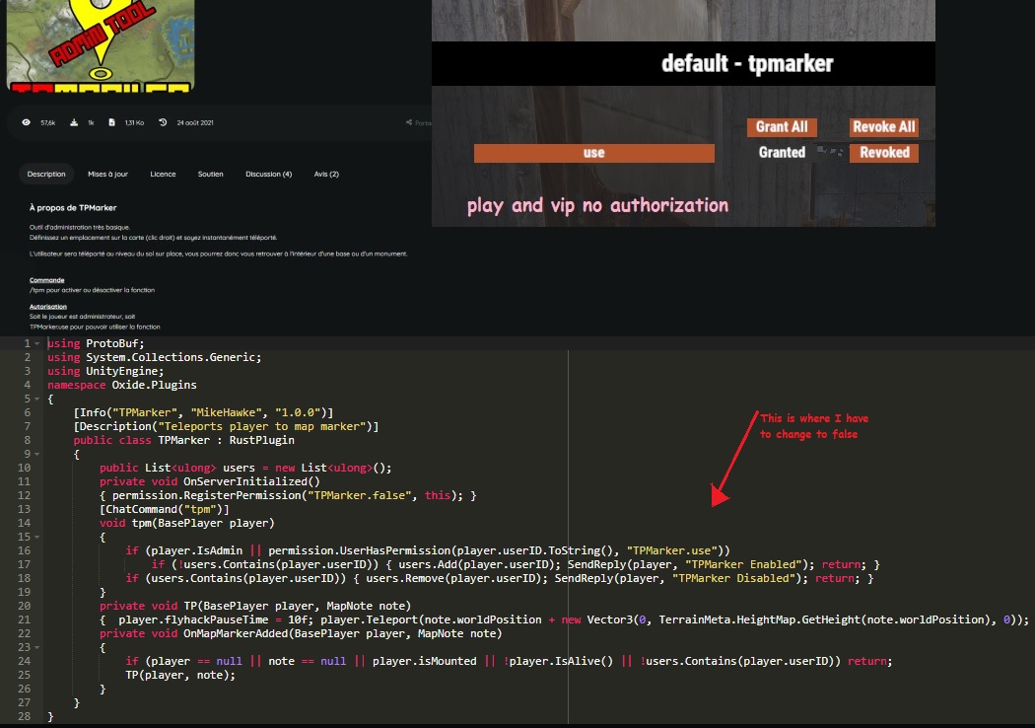Image resolution: width=1035 pixels, height=728 pixels.
Task: Select the Soutien tab
Action: tap(211, 175)
